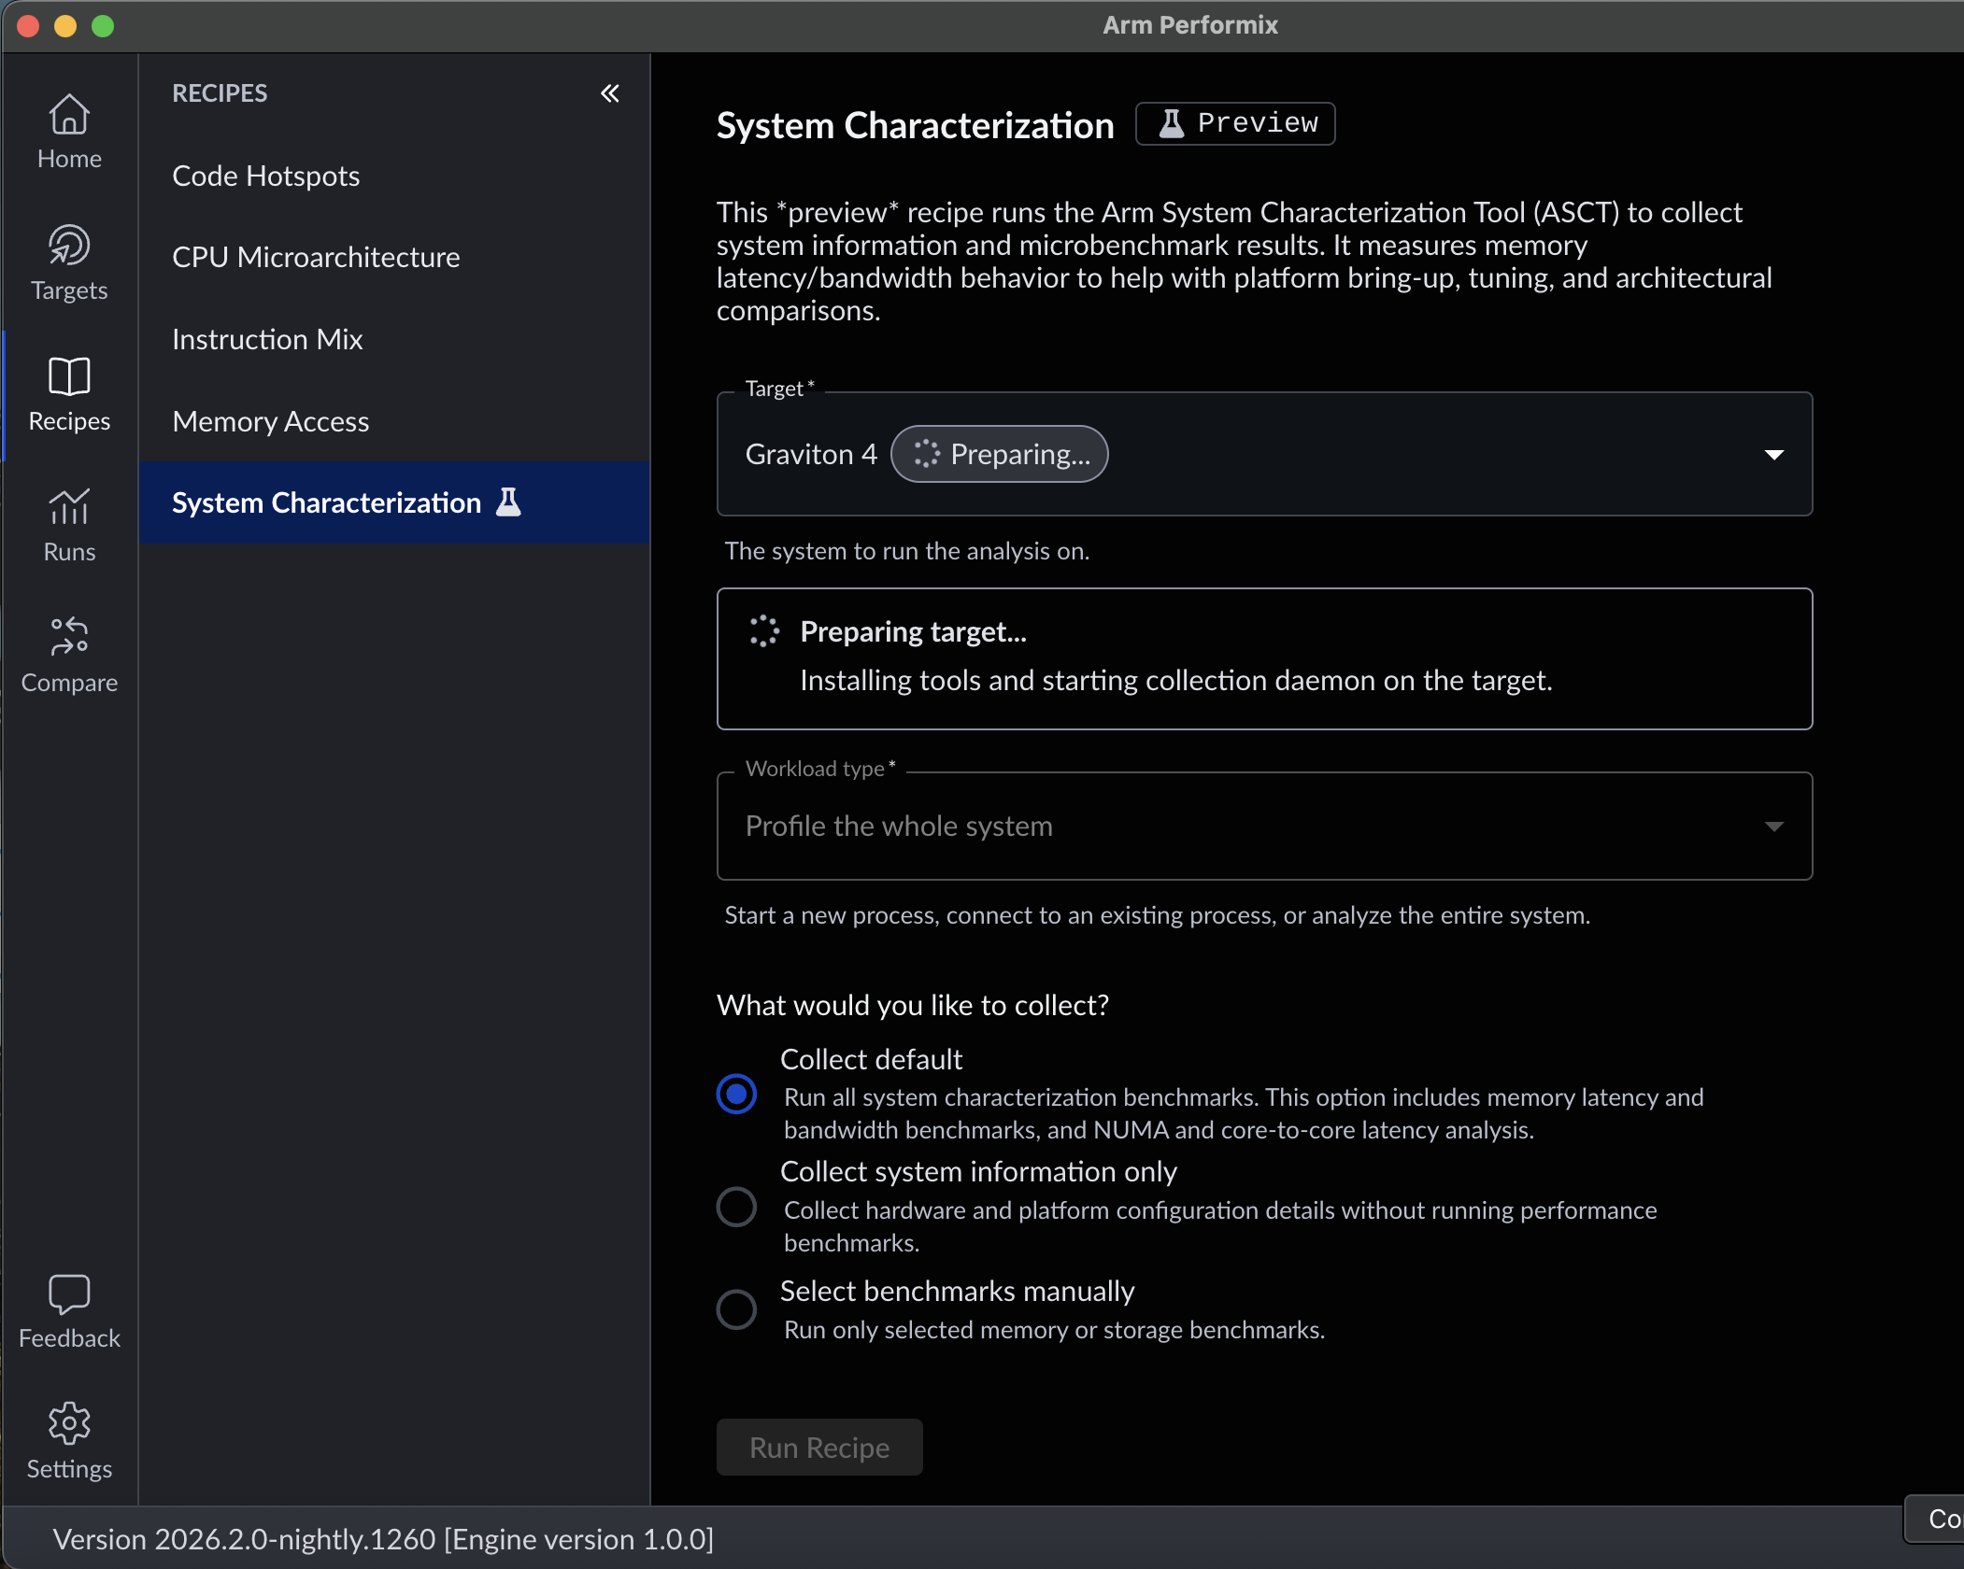Click the spinner beside Preparing target

coord(764,632)
